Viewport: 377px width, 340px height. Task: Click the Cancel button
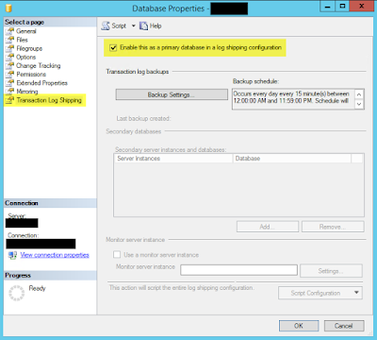click(344, 326)
